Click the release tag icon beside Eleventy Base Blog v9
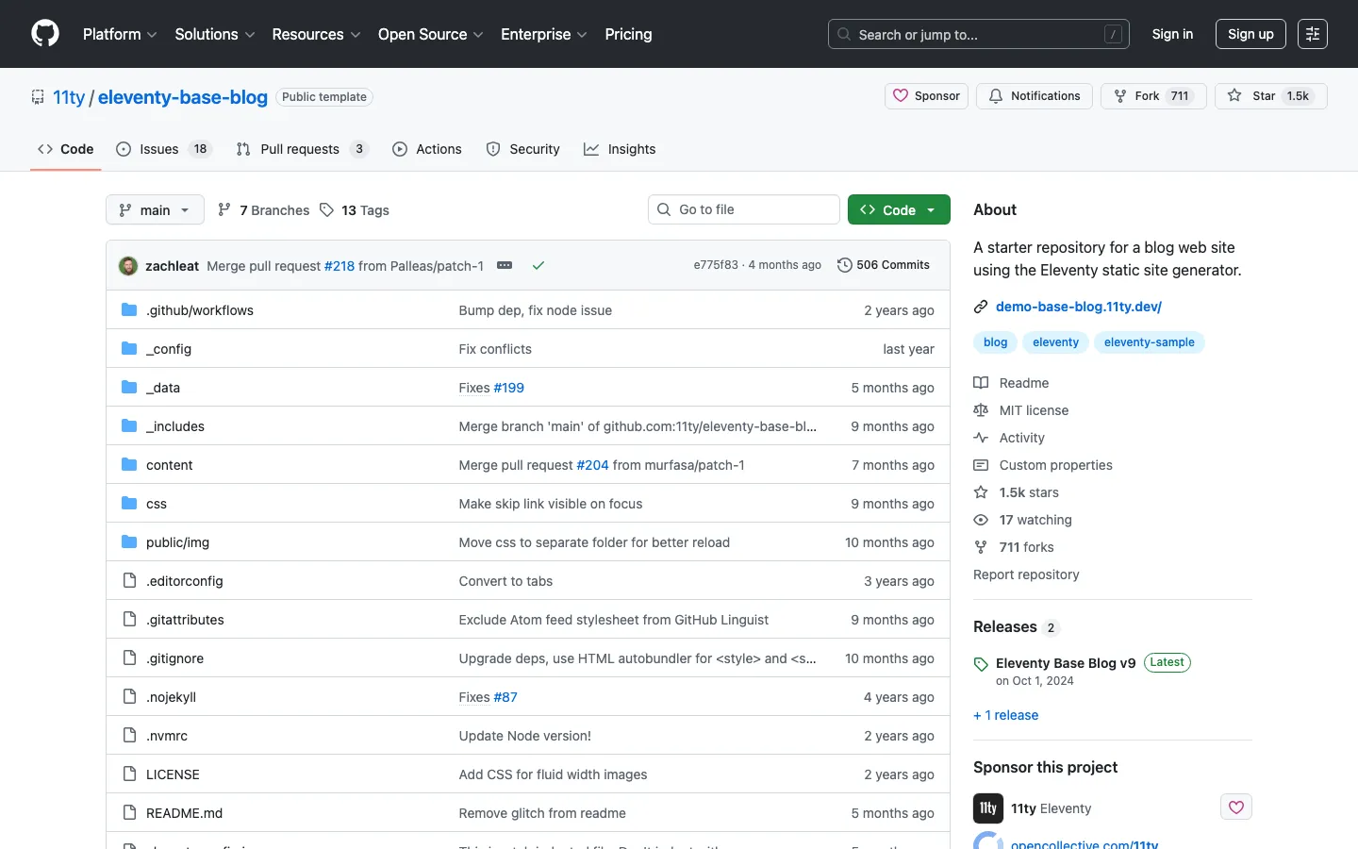Image resolution: width=1358 pixels, height=849 pixels. pyautogui.click(x=981, y=664)
